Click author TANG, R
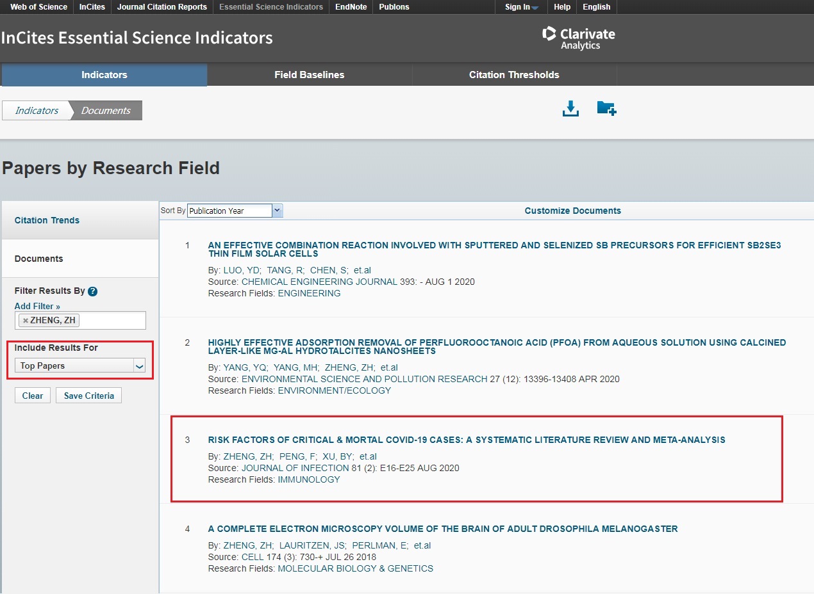814x594 pixels. point(286,270)
